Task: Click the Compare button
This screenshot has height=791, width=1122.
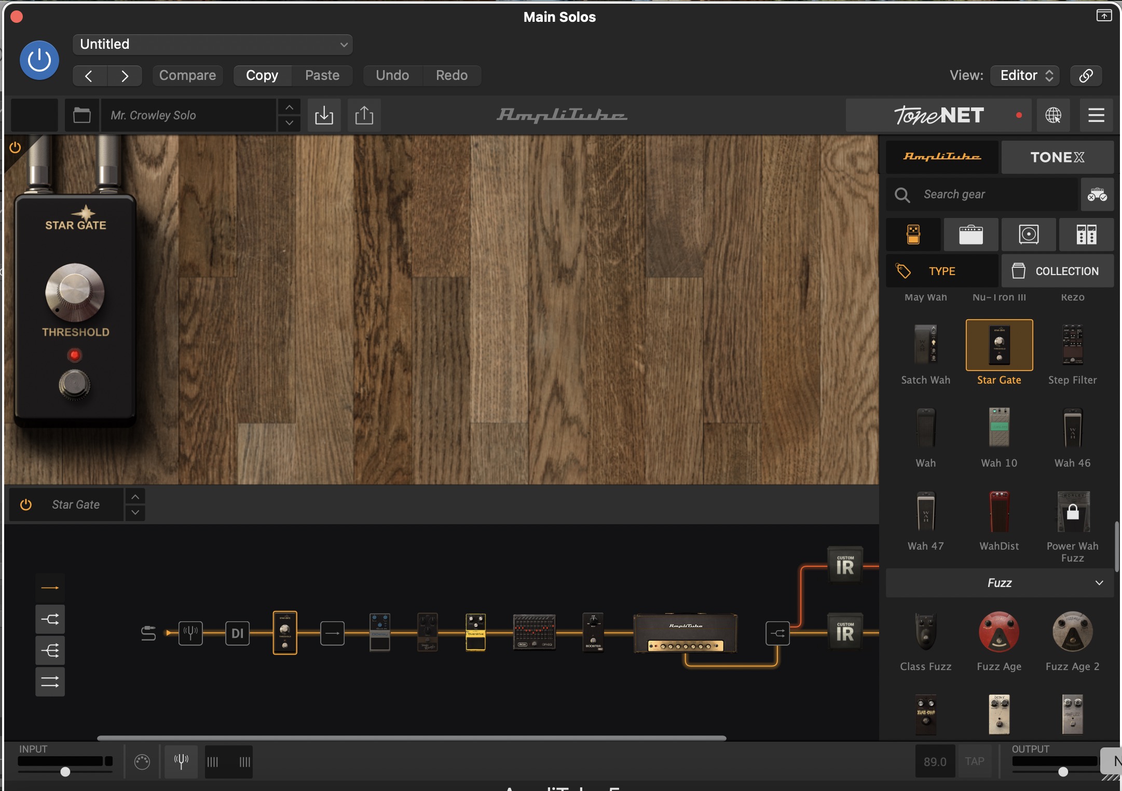Action: [x=187, y=76]
